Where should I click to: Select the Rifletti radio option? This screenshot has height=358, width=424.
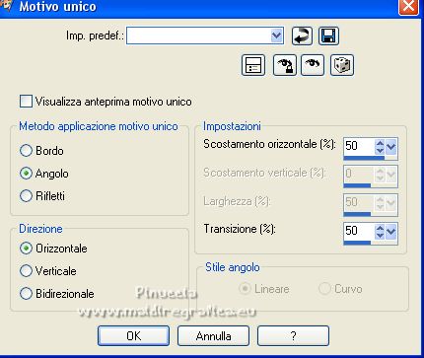pos(26,195)
